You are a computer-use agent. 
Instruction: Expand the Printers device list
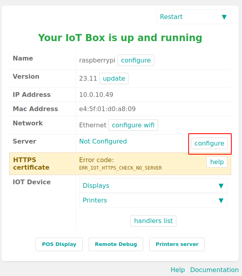pos(153,200)
